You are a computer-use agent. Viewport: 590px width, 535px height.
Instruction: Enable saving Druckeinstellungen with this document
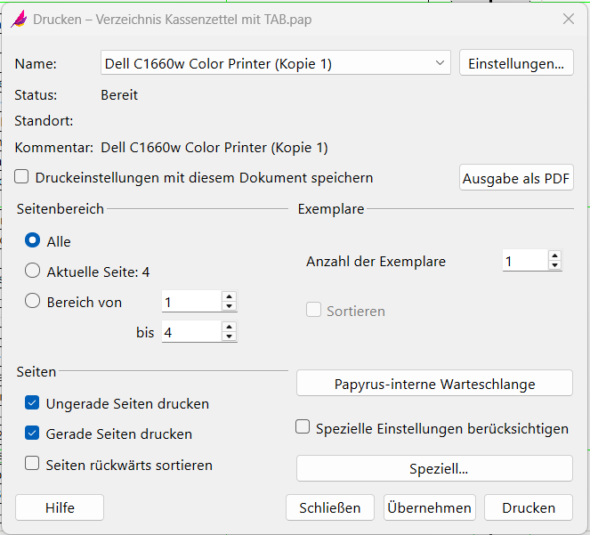click(22, 178)
